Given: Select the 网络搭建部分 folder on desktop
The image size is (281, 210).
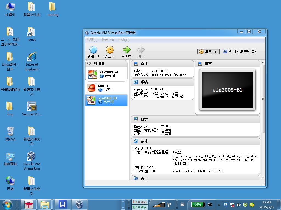Looking at the screenshot, I should [x=10, y=84].
